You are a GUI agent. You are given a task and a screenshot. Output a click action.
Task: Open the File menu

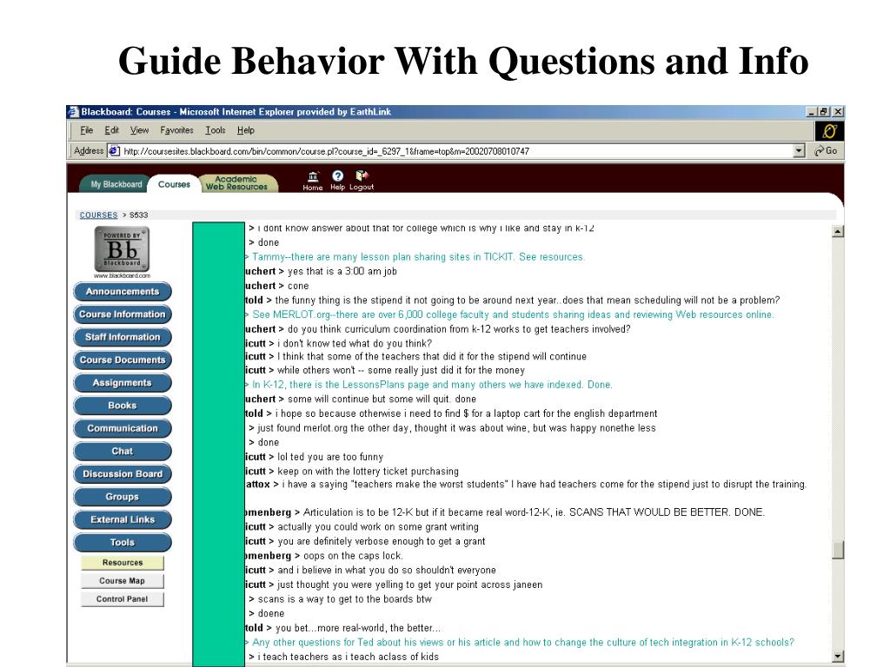(x=86, y=130)
